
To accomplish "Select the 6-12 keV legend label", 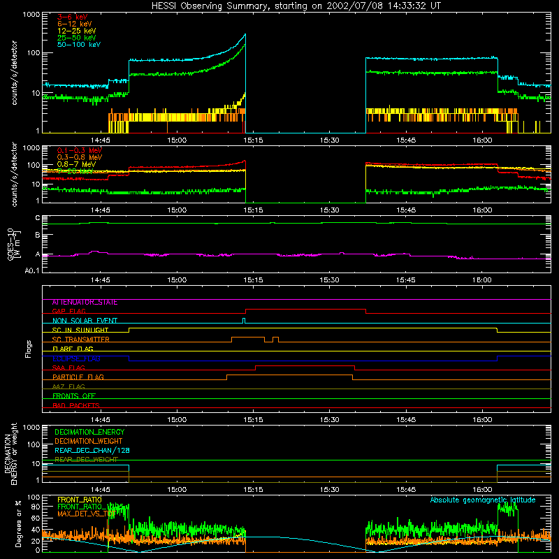I will click(x=75, y=24).
